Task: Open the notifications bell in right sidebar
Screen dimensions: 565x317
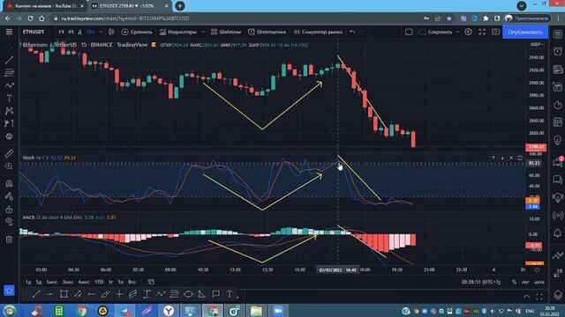Action: click(557, 232)
